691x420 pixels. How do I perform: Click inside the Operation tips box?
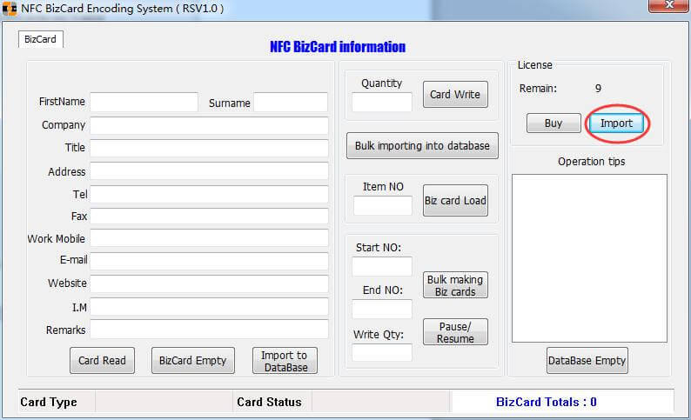[590, 258]
